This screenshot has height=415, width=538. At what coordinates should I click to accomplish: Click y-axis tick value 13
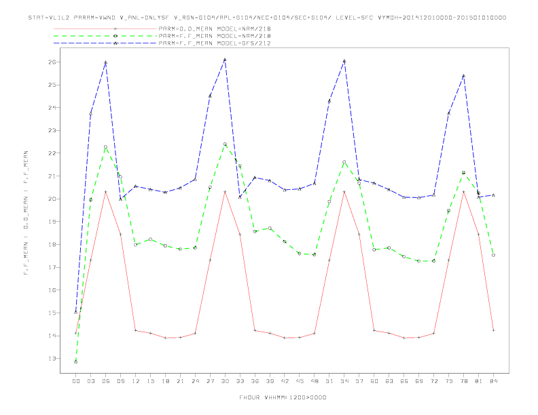pyautogui.click(x=52, y=359)
